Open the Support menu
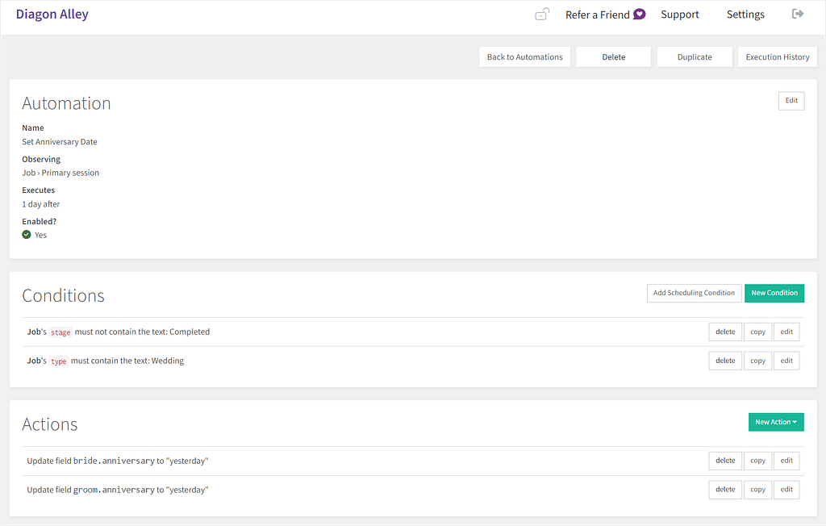The height and width of the screenshot is (526, 826). [679, 14]
